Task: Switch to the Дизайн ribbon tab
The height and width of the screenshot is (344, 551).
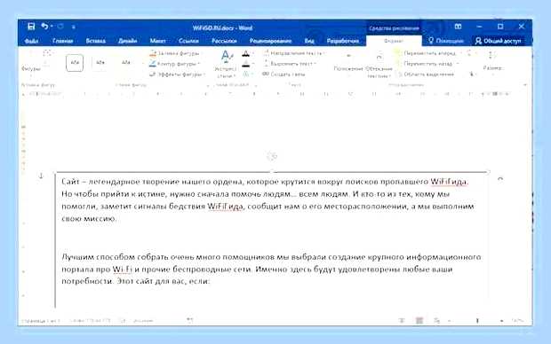Action: (x=128, y=41)
